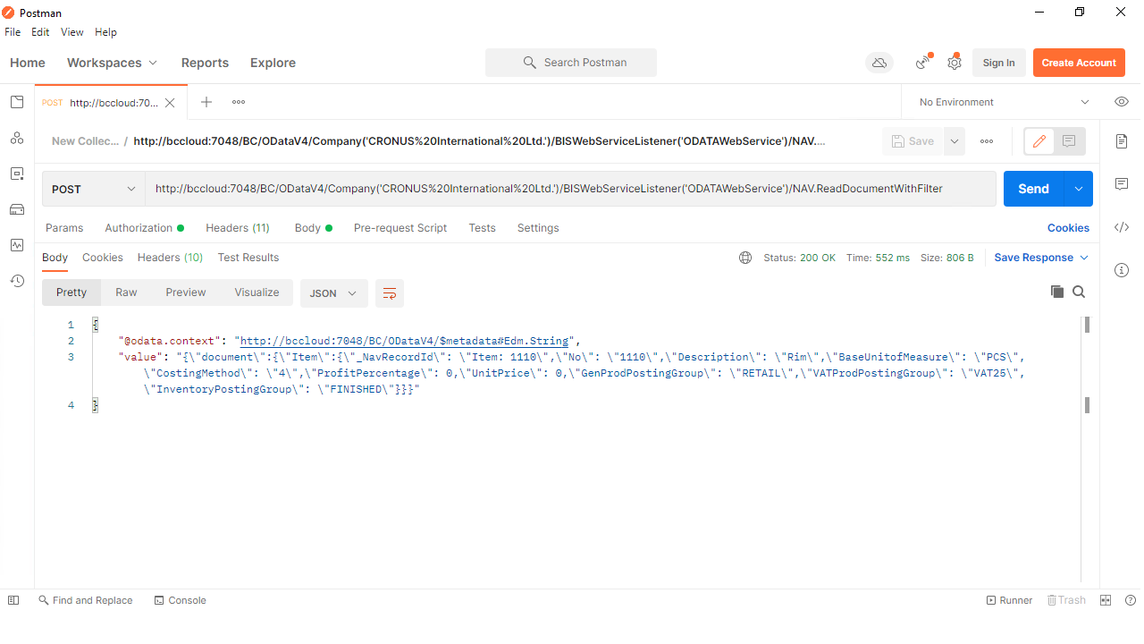Image resolution: width=1144 pixels, height=644 pixels.
Task: View response Cookies tab
Action: click(x=103, y=258)
